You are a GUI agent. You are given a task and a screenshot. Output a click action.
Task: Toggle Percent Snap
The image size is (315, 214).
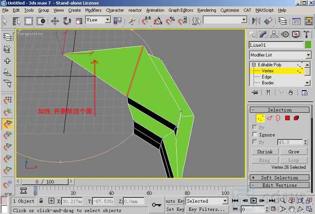(x=170, y=21)
